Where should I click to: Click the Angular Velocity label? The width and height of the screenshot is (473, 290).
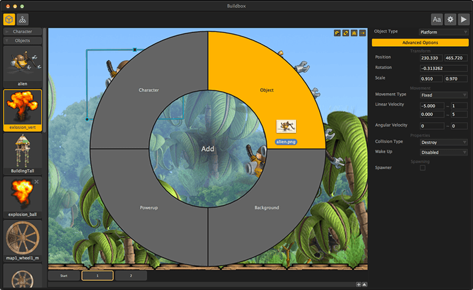(391, 125)
